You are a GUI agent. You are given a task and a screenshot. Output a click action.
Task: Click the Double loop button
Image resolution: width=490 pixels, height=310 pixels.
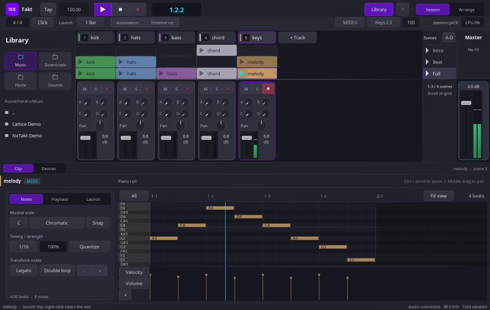pyautogui.click(x=57, y=270)
